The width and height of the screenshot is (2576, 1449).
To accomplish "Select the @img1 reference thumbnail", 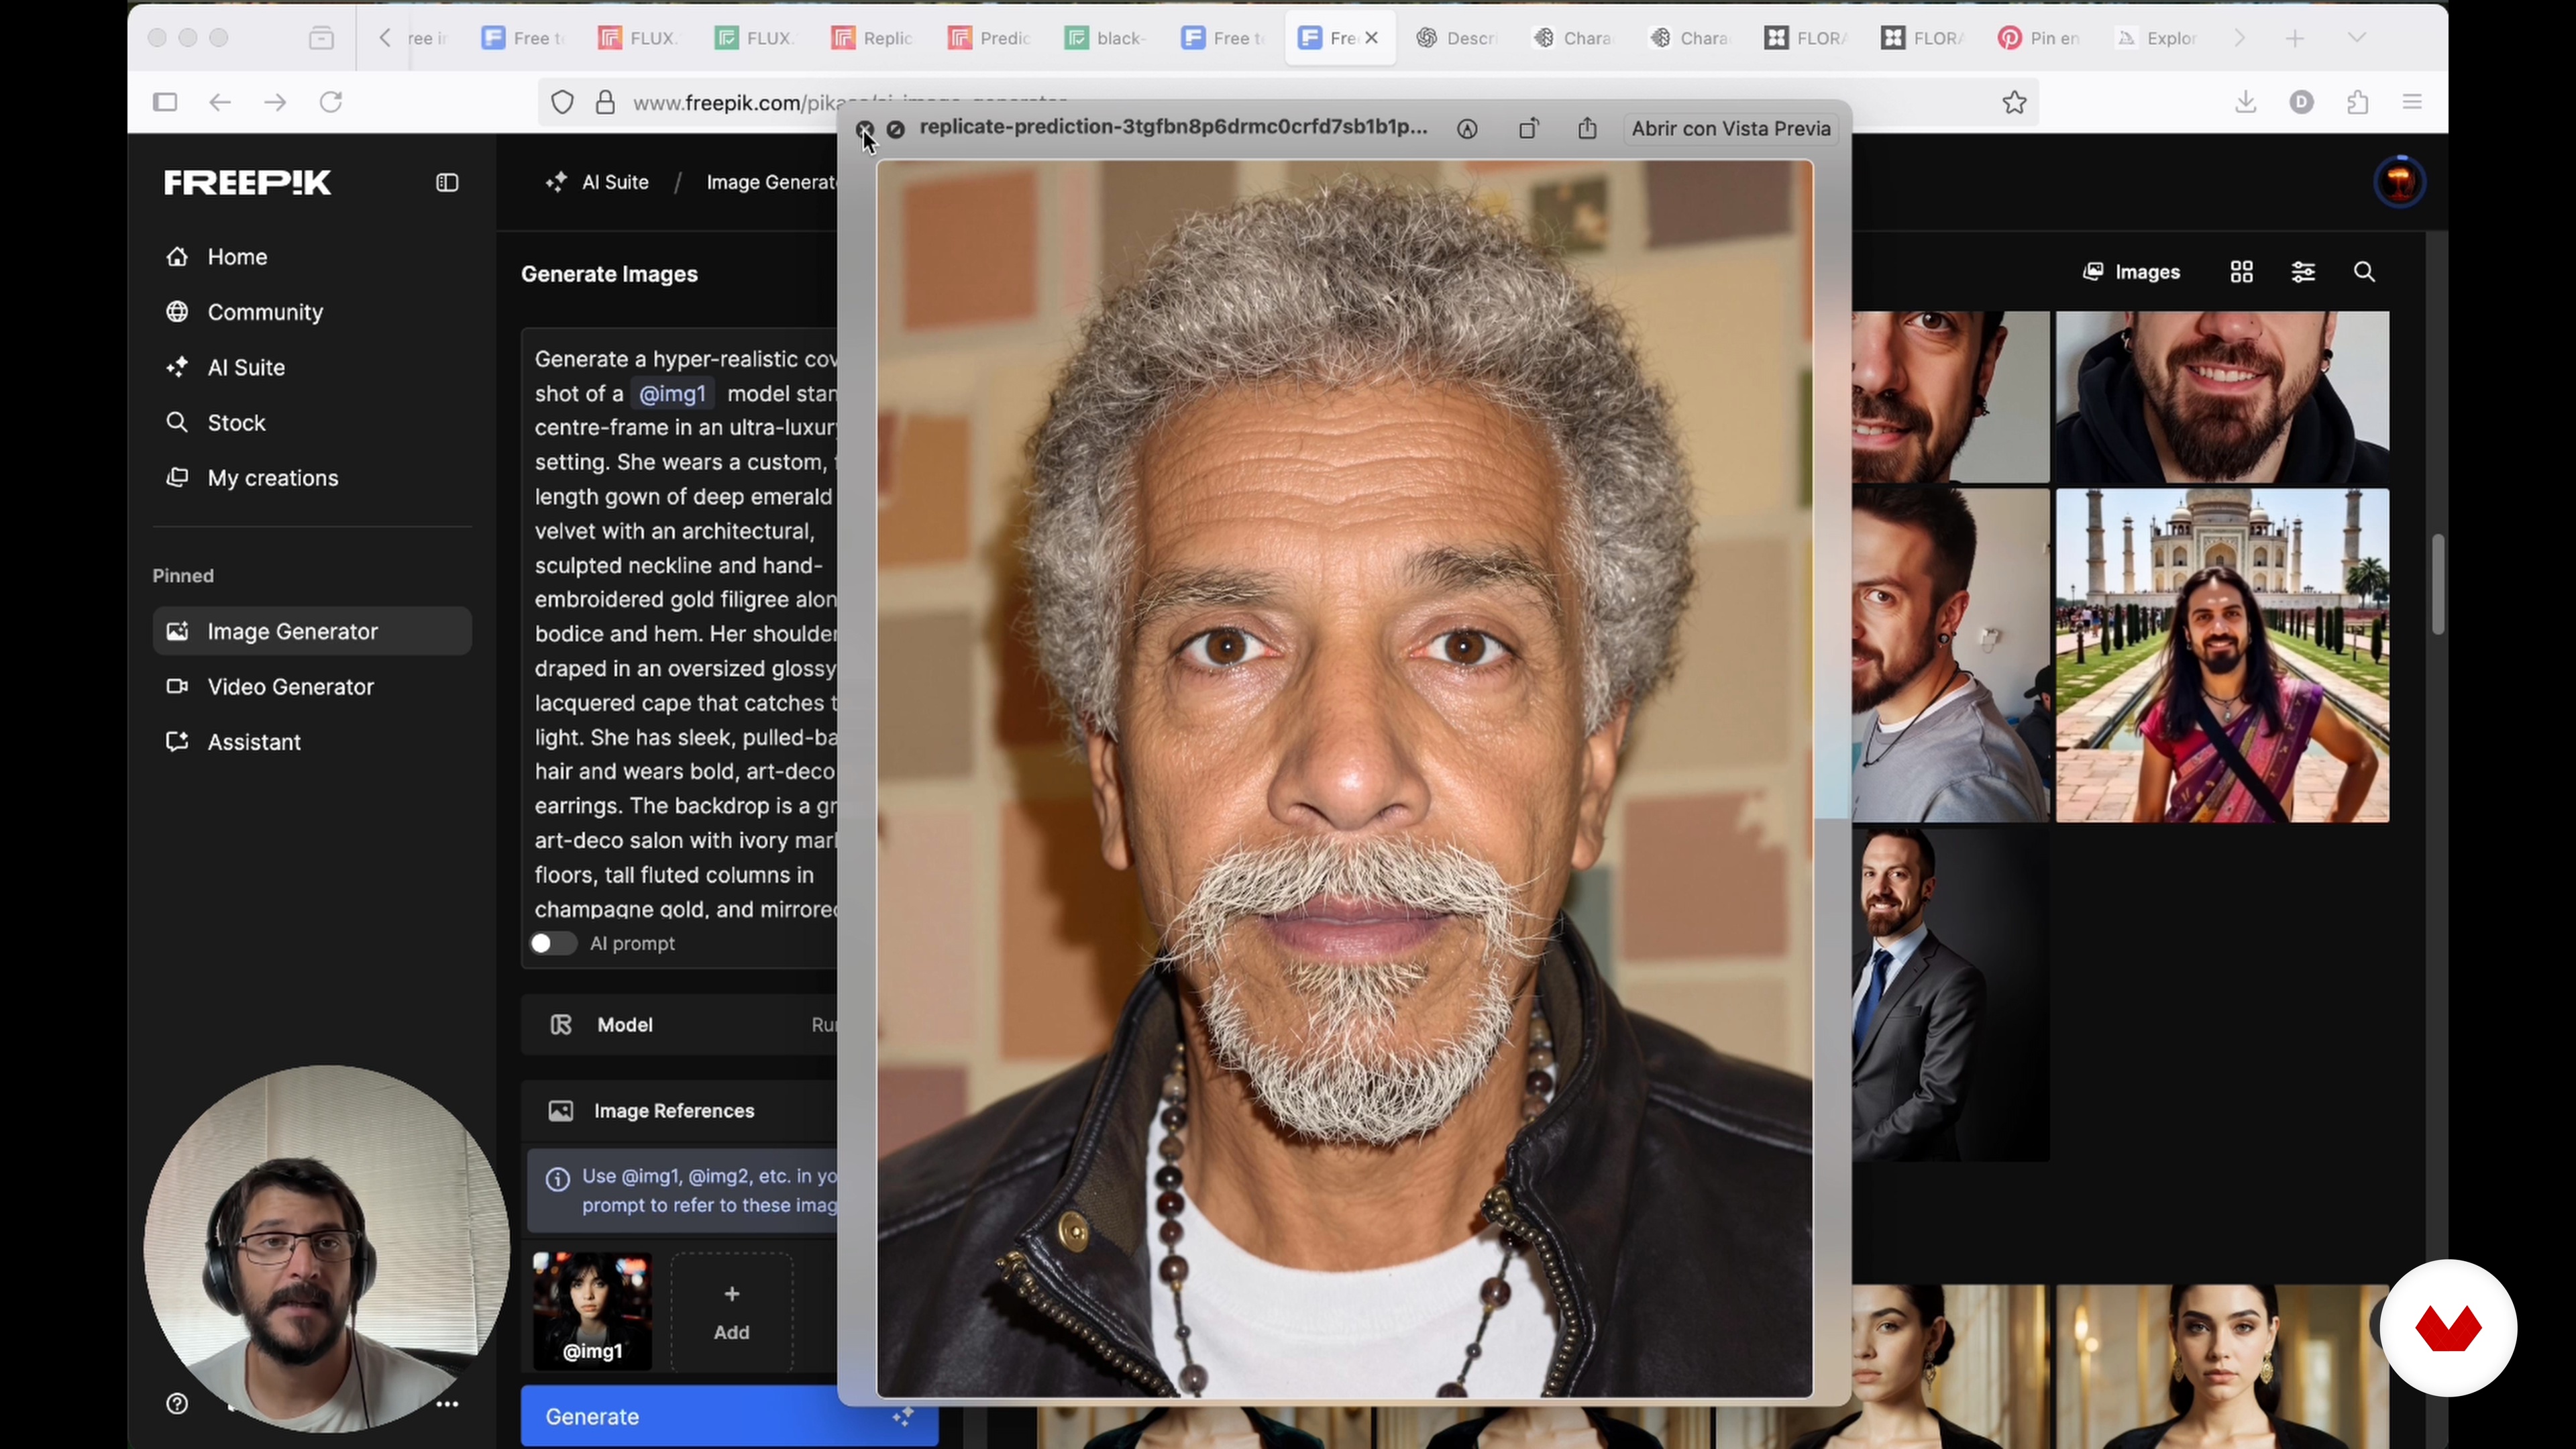I will 592,1311.
